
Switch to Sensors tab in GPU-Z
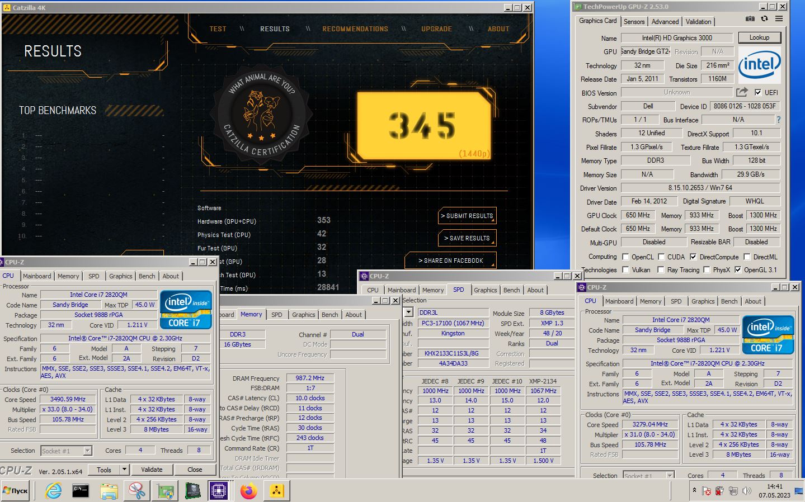coord(634,21)
